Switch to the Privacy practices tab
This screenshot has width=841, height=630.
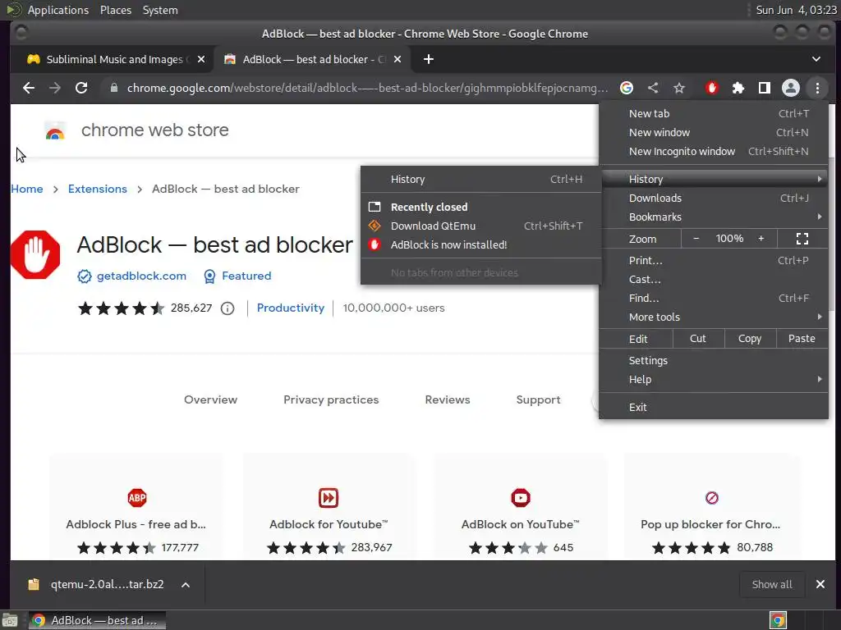331,399
